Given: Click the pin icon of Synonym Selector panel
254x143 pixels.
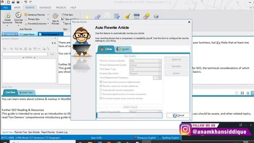Looking at the screenshot, I should point(56,39).
